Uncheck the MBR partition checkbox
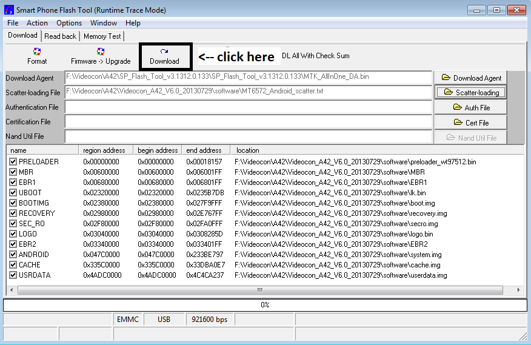 click(13, 172)
